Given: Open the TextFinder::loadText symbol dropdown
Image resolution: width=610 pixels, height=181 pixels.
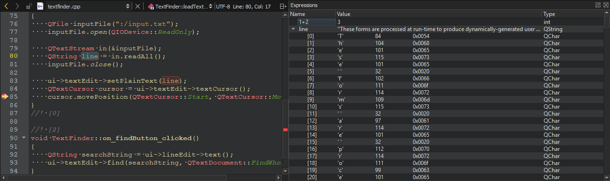Looking at the screenshot, I should tap(180, 7).
